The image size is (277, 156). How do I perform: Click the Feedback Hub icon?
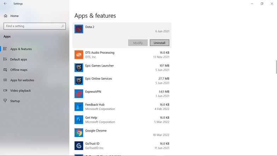pyautogui.click(x=79, y=107)
